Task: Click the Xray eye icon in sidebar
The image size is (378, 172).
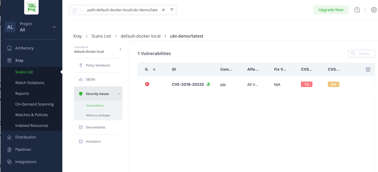Action: 9,60
